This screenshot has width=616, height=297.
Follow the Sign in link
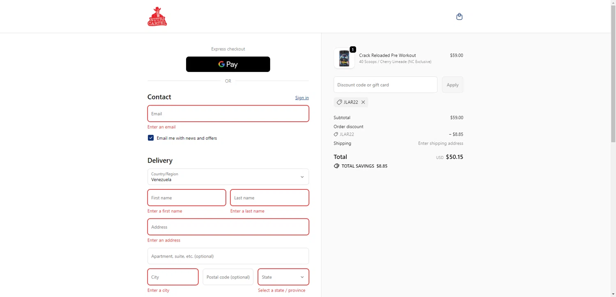302,98
